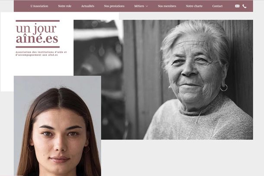Image resolution: width=264 pixels, height=176 pixels.
Task: Click the envelope email icon
Action: click(x=237, y=6)
